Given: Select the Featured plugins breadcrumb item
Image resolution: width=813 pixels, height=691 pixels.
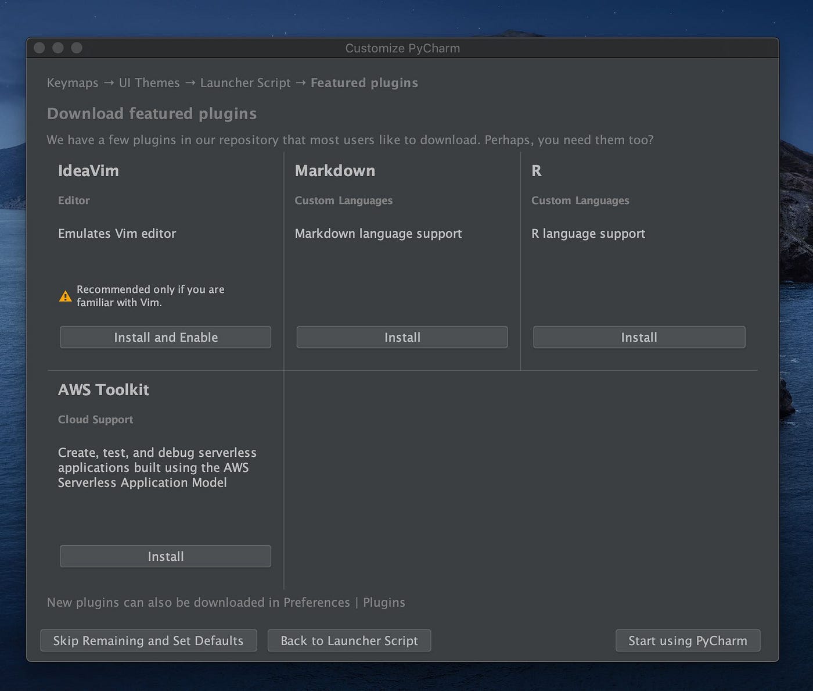Looking at the screenshot, I should [364, 83].
